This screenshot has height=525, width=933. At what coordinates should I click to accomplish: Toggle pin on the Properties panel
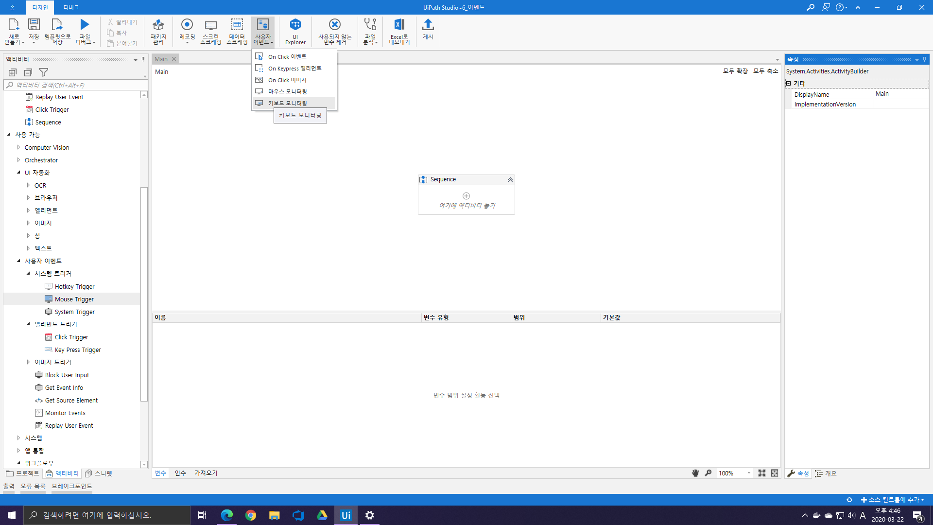[x=924, y=59]
